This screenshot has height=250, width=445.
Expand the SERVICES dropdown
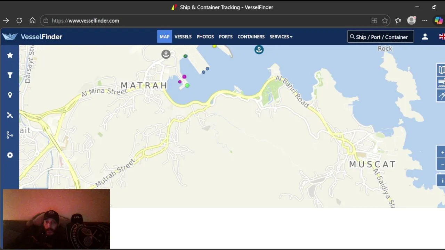coord(281,36)
